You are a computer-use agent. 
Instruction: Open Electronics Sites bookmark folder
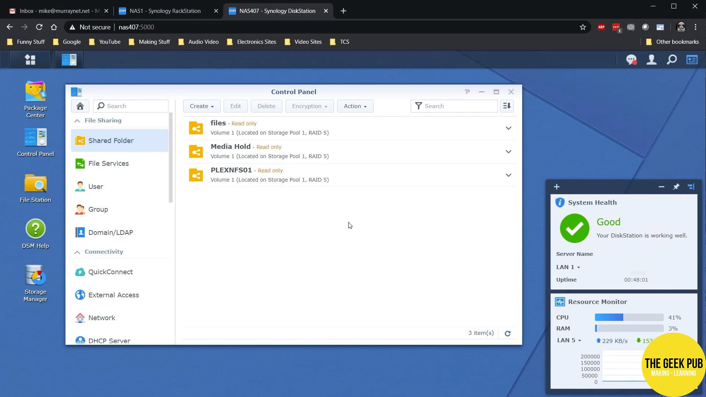(x=252, y=42)
